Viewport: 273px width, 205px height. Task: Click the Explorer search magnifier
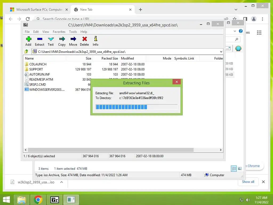point(236,40)
